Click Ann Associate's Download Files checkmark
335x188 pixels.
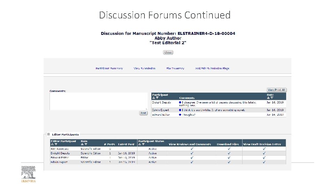tap(229, 149)
